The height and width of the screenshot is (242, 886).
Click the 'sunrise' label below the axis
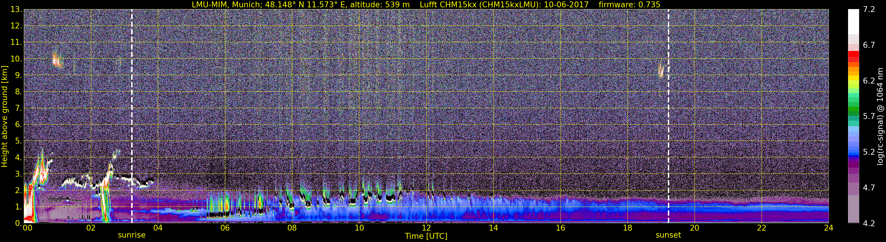tap(132, 235)
